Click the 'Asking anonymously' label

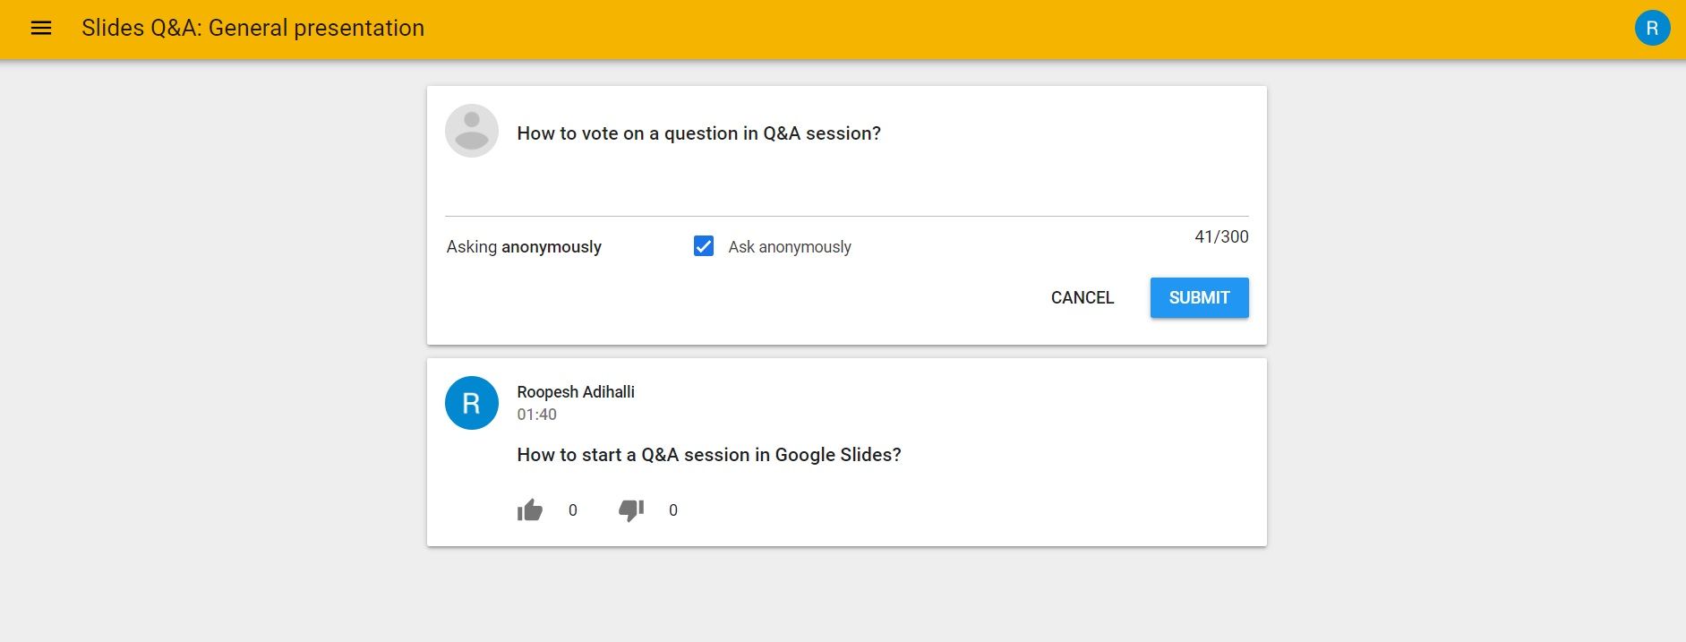pos(524,247)
